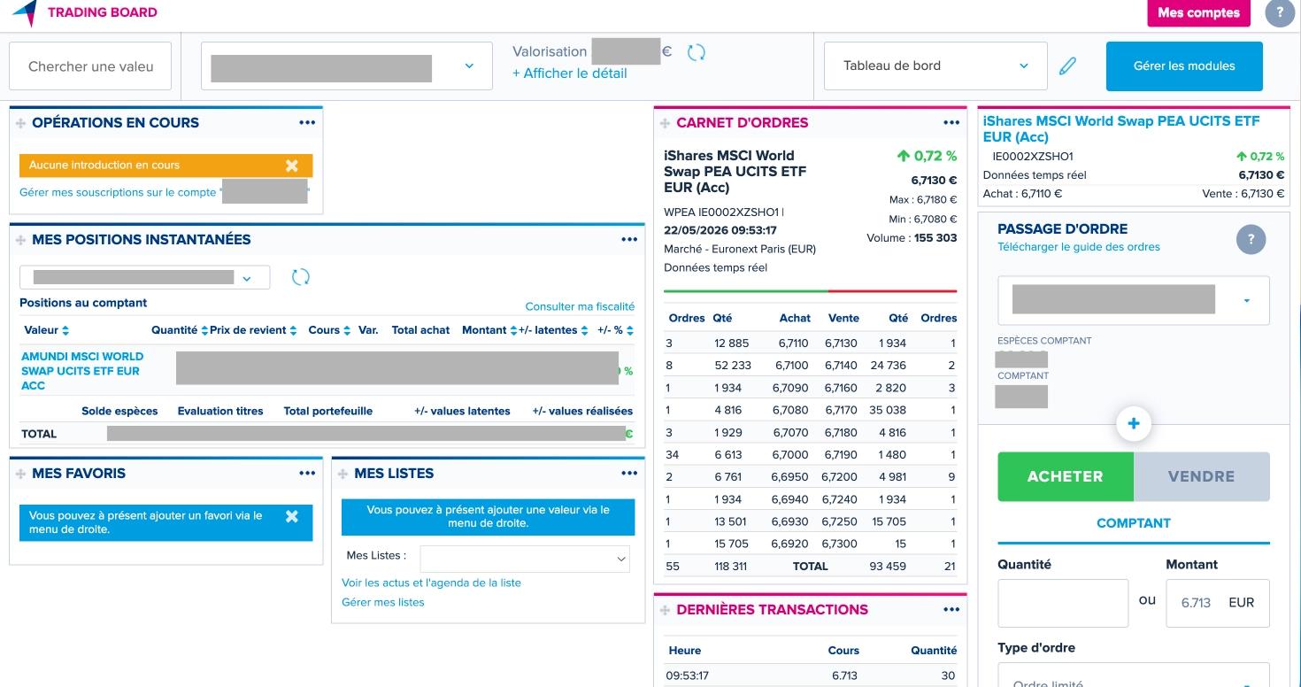1301x687 pixels.
Task: Click the 6,7300 Vente price in order book
Action: click(x=841, y=544)
